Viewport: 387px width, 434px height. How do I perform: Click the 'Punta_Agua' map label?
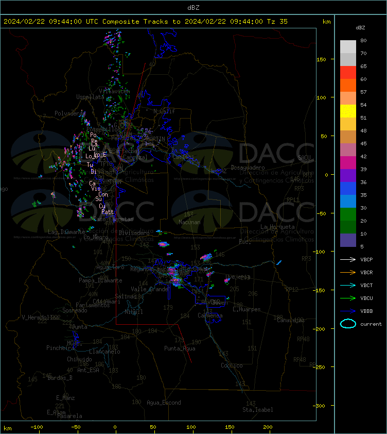pyautogui.click(x=180, y=348)
